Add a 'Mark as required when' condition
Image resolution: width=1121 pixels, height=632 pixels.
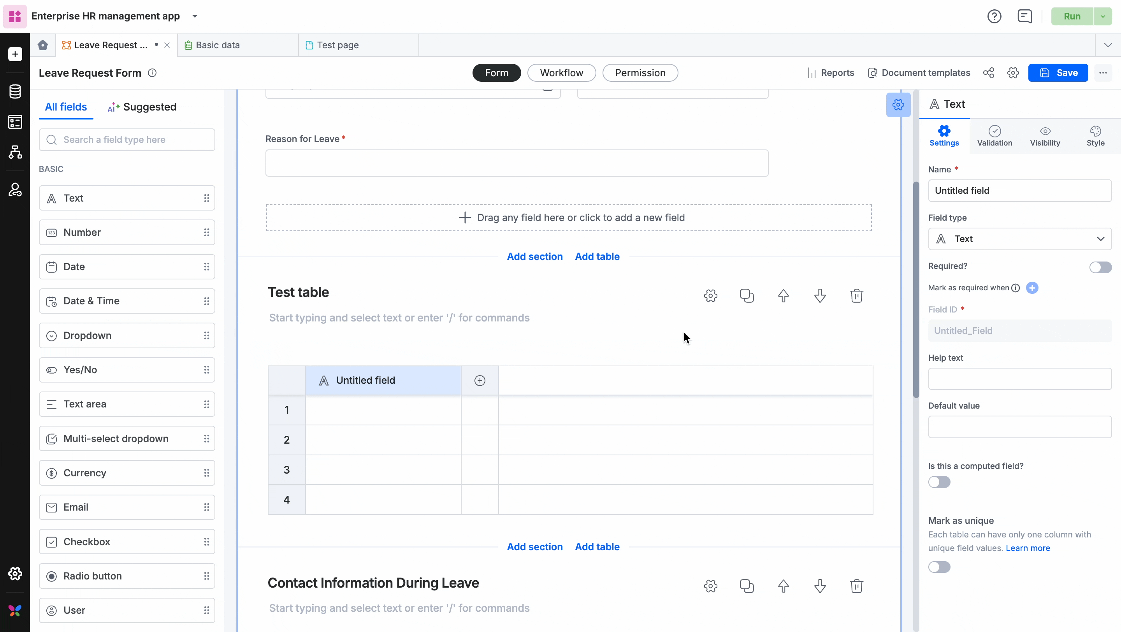[x=1032, y=288]
